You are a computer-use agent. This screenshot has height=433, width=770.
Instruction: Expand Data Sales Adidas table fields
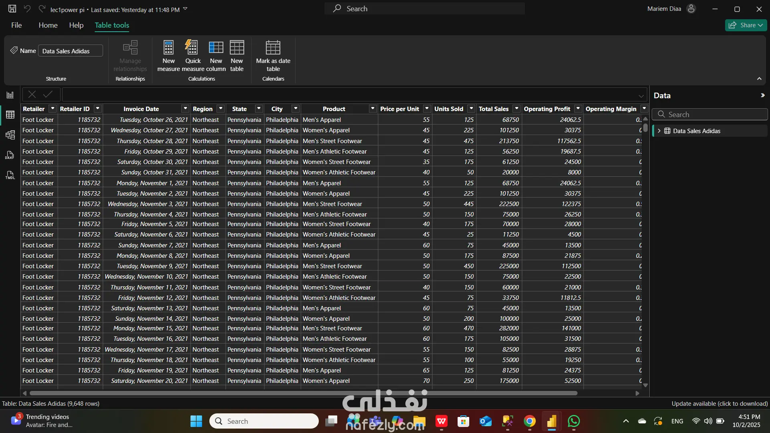click(x=659, y=131)
